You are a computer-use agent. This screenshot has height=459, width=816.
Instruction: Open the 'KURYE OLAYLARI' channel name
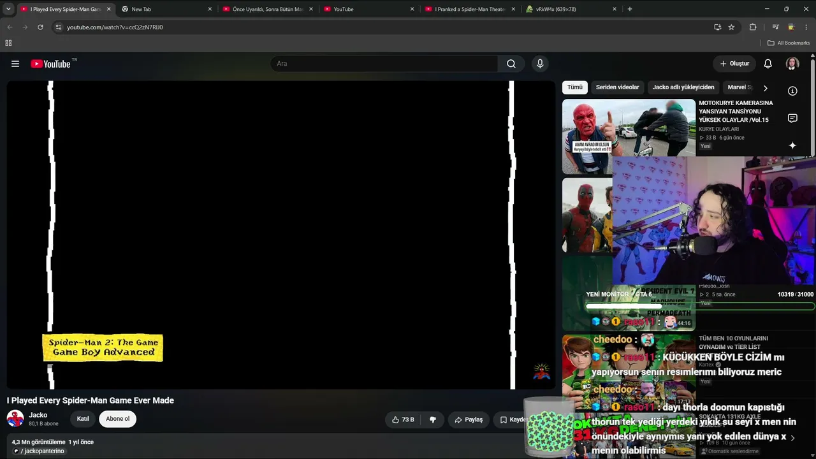[718, 129]
